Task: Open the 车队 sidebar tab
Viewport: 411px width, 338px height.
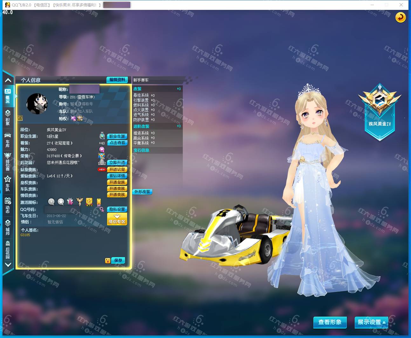Action: coord(8,184)
